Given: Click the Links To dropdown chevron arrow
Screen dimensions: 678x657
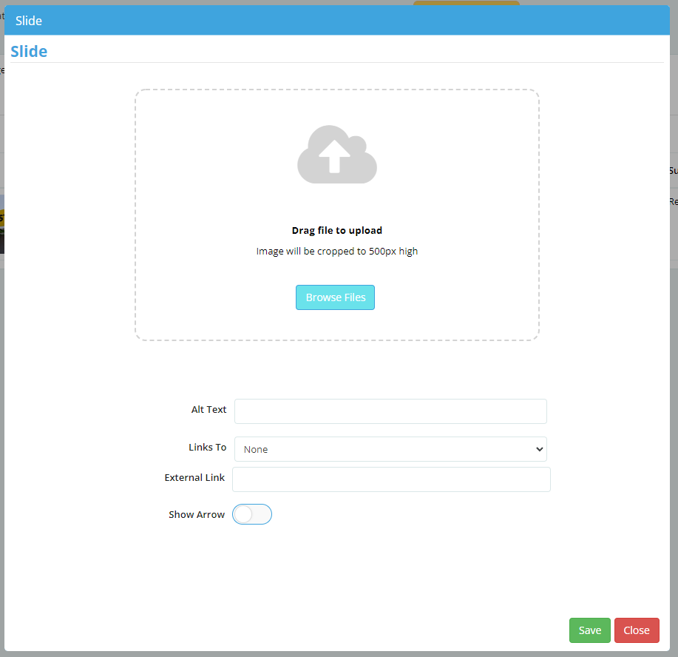Looking at the screenshot, I should [x=539, y=449].
